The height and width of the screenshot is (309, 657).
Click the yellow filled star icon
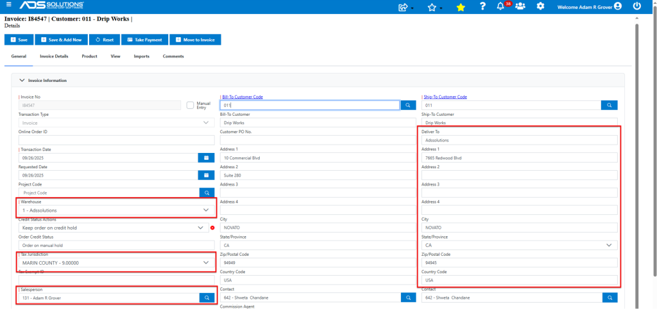pyautogui.click(x=461, y=7)
